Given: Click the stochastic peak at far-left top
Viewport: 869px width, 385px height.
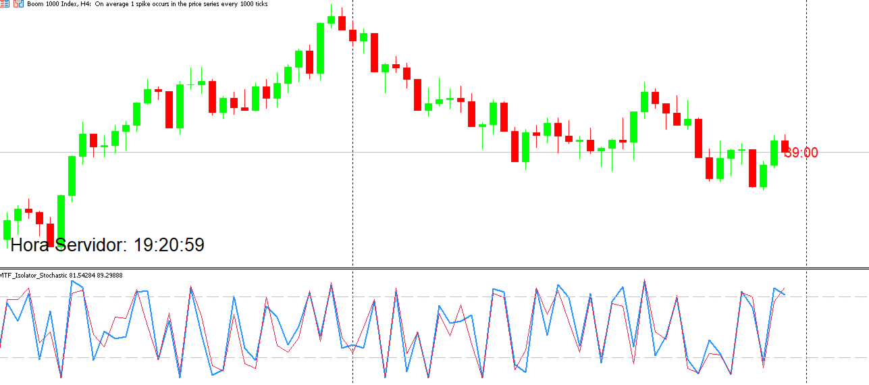Looking at the screenshot, I should click(x=72, y=282).
